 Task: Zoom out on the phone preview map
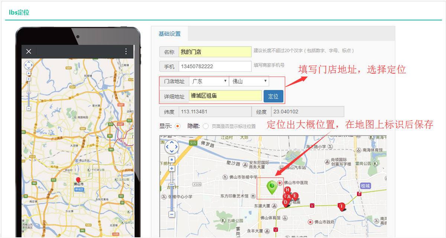(x=29, y=109)
